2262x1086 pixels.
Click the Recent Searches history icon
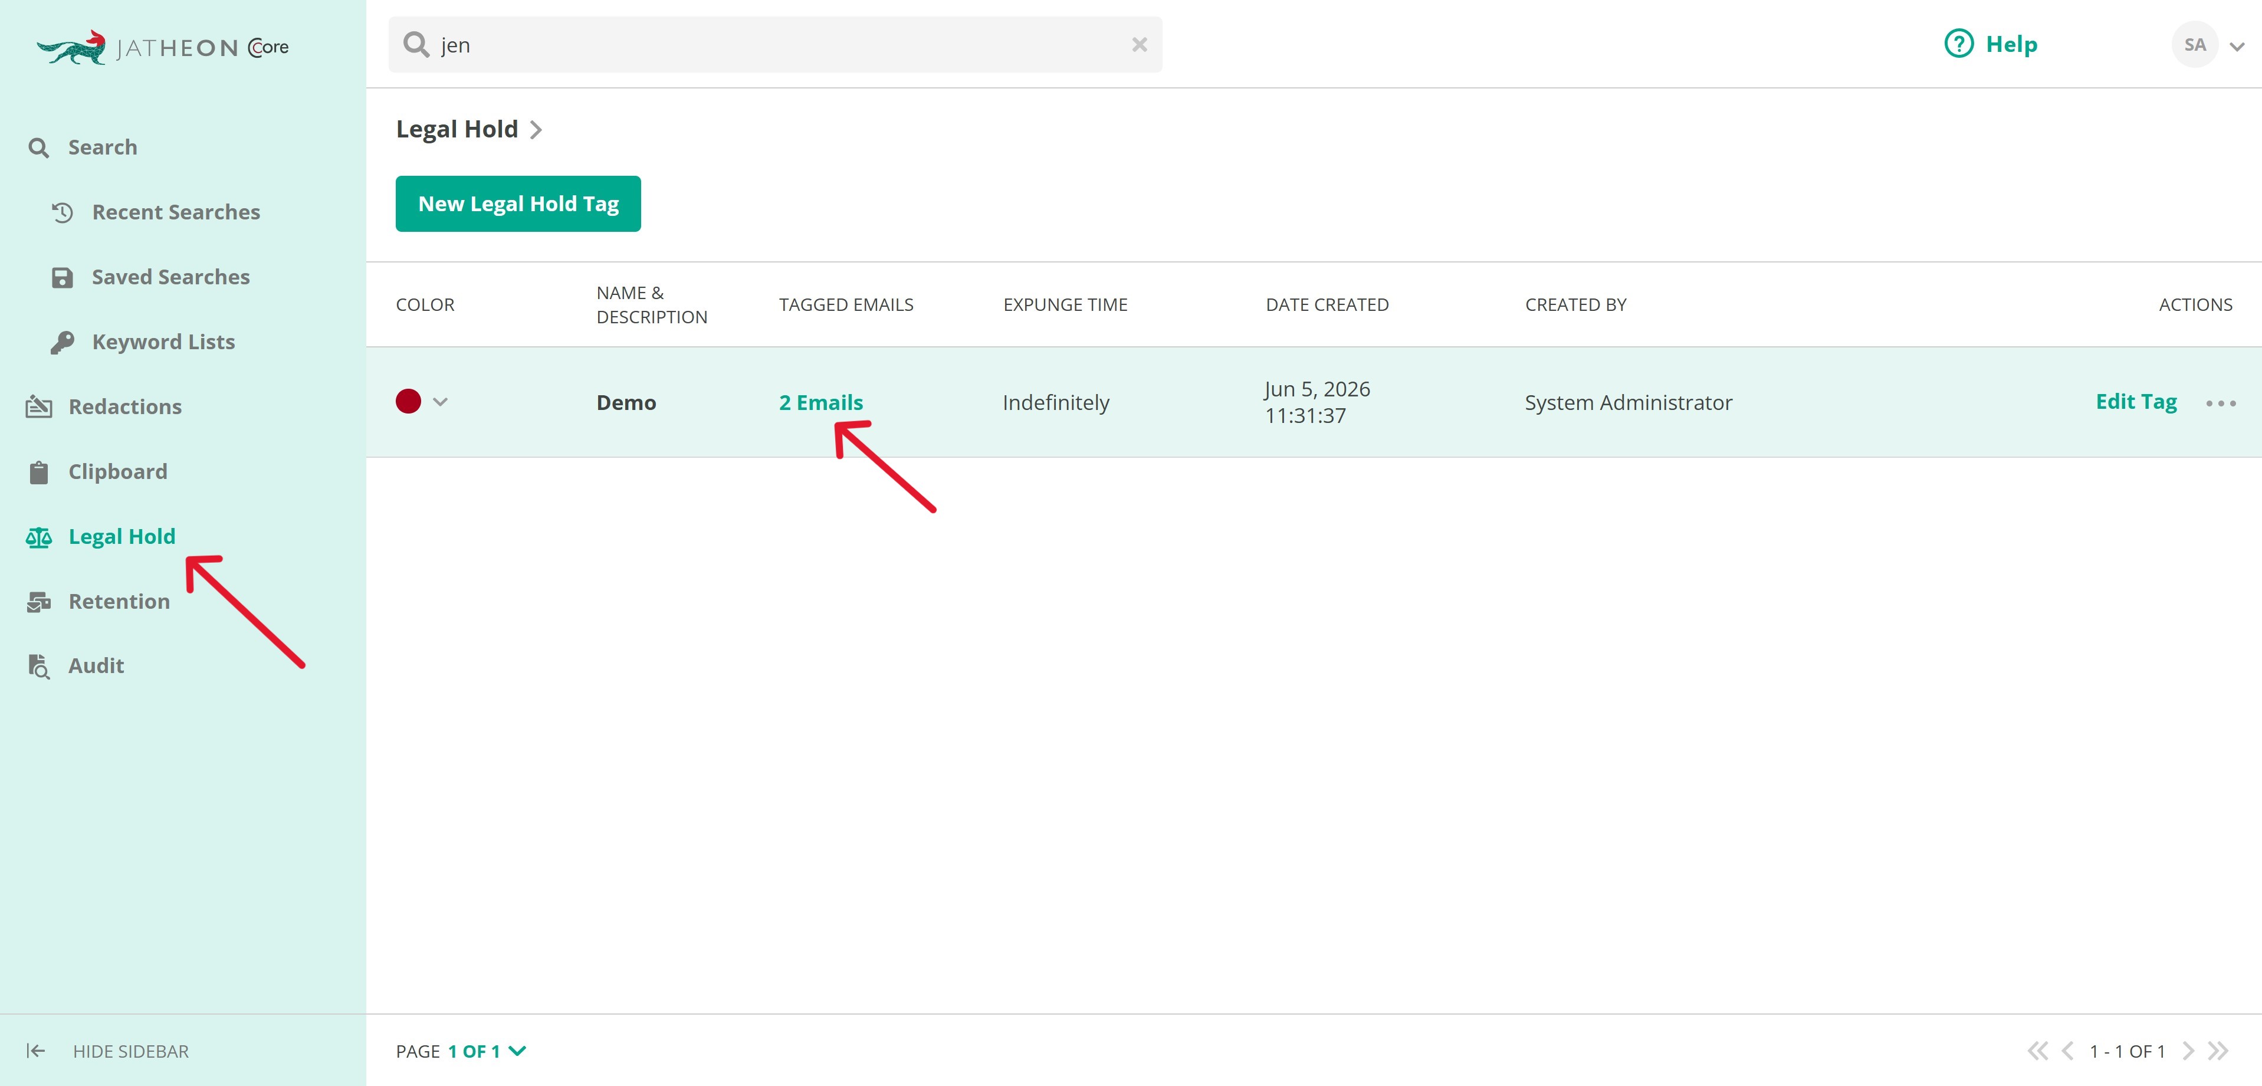(x=61, y=212)
